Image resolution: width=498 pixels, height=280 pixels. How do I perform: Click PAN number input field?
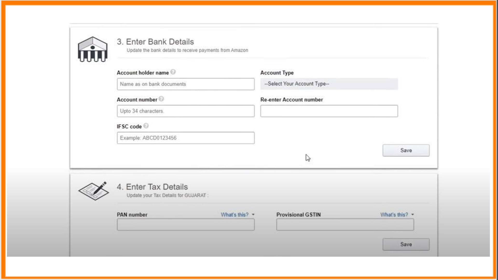(x=186, y=224)
